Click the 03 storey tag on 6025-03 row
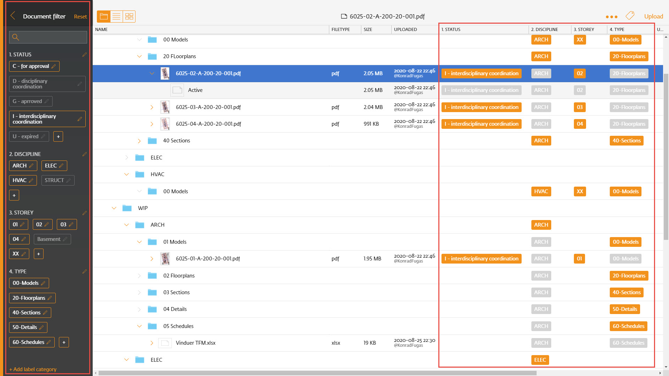Screen dimensions: 669x376 tap(580, 107)
